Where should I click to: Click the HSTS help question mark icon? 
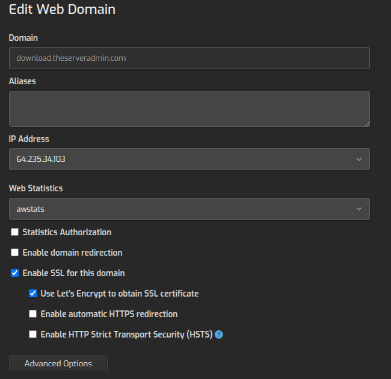tap(219, 334)
